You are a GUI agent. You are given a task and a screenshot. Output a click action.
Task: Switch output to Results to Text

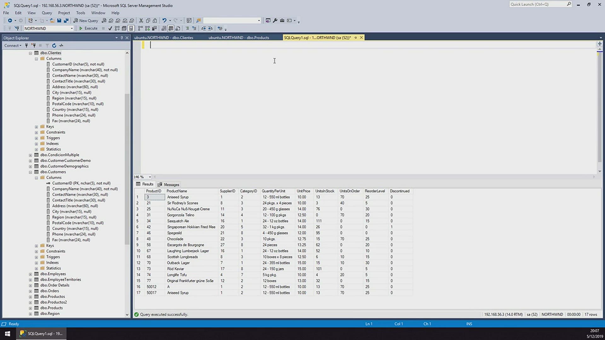pos(164,28)
